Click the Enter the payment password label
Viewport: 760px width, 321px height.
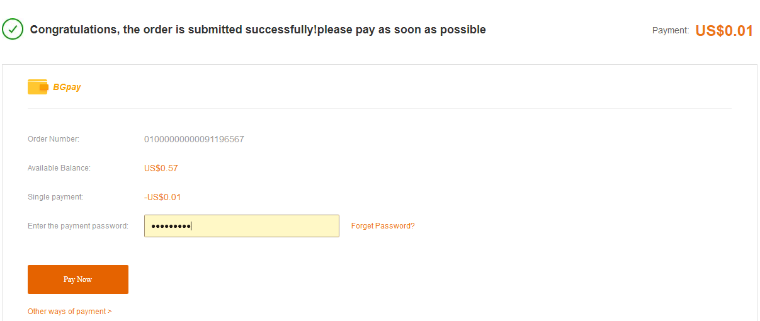pos(78,226)
